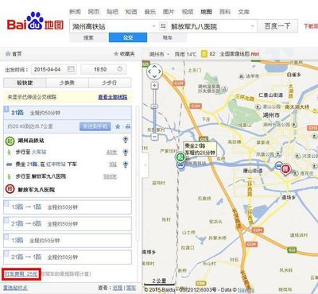Click the 百度一下 search button
This screenshot has height=294, width=318.
coord(277,26)
